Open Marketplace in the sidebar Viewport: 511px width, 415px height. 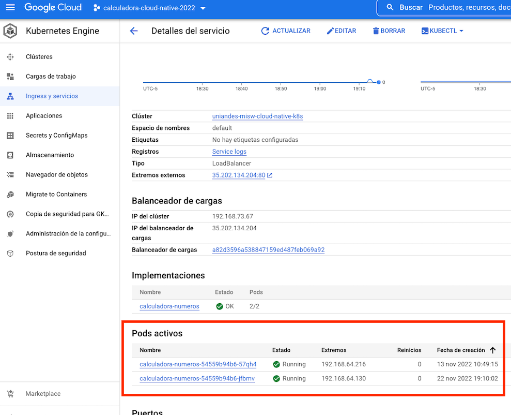[x=60, y=394]
